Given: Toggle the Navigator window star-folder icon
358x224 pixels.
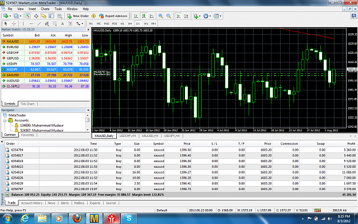Looking at the screenshot, I should click(44, 16).
